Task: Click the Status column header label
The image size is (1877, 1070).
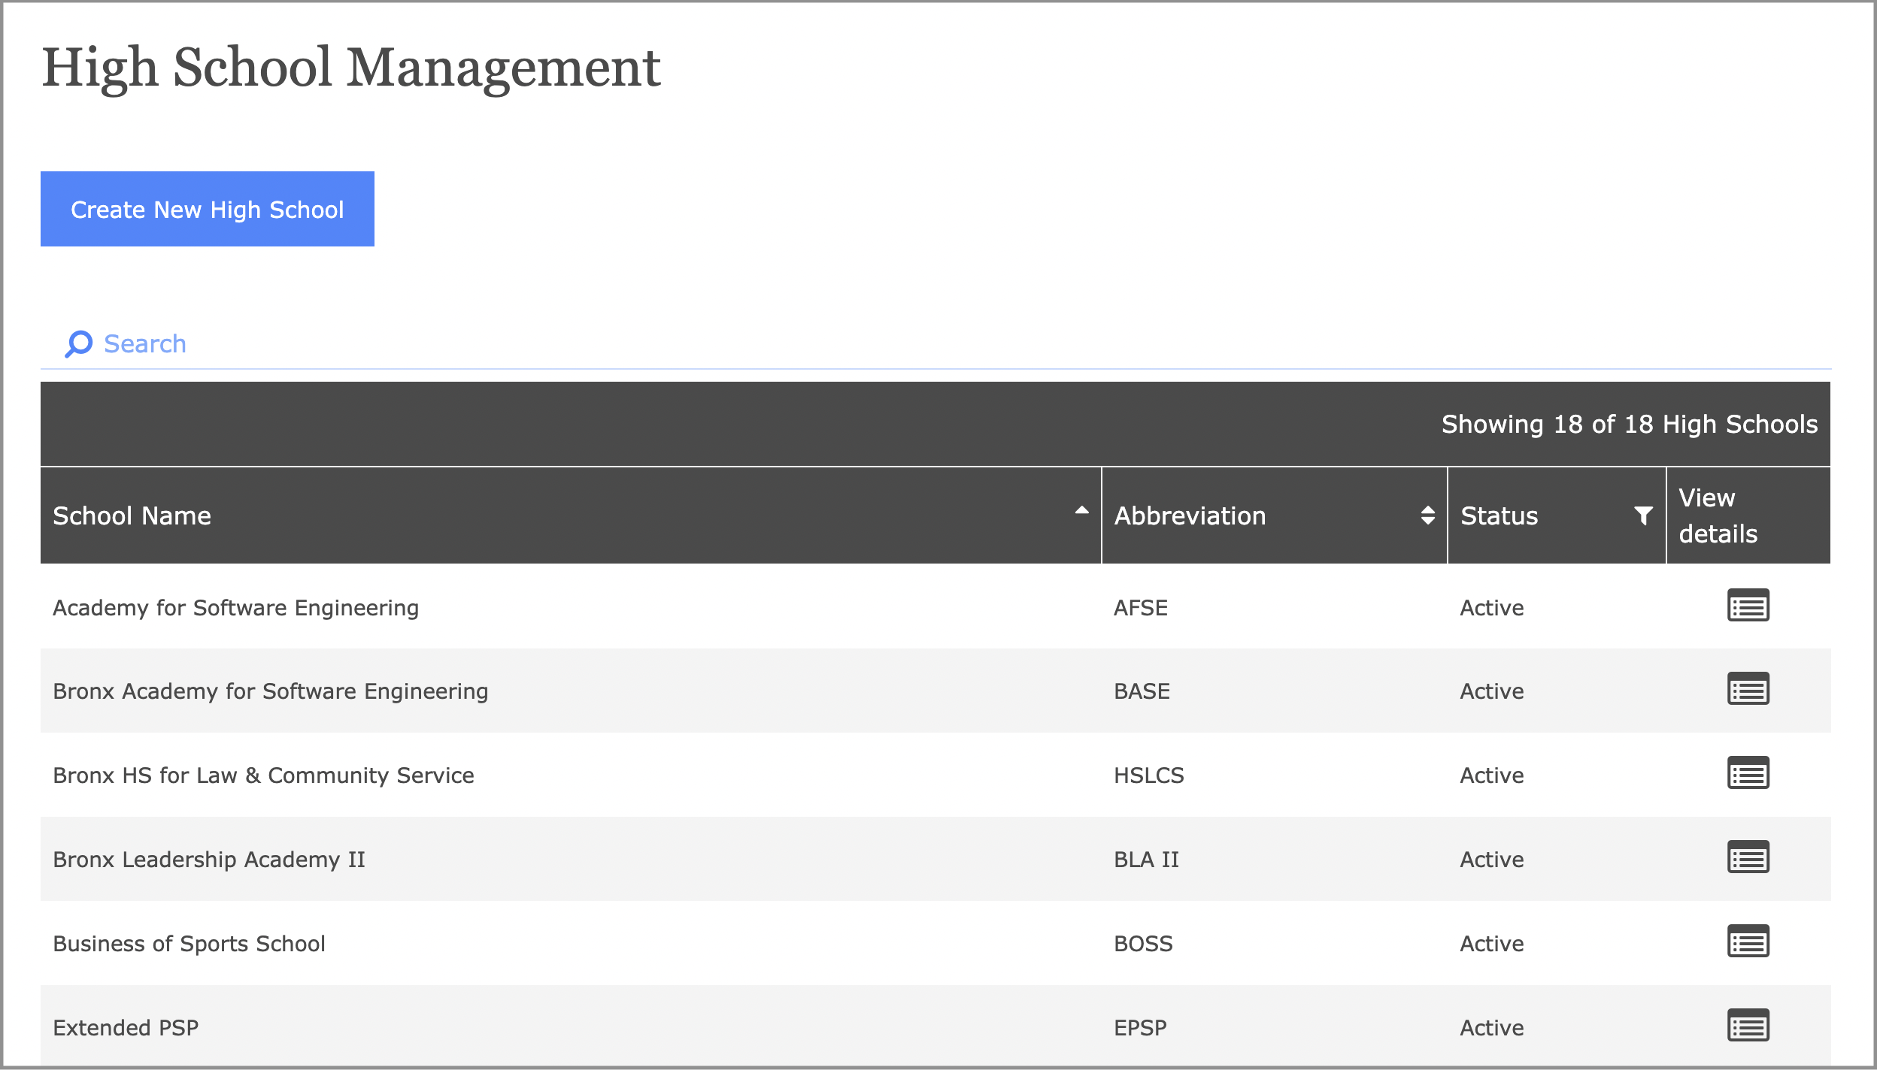Action: [x=1499, y=516]
